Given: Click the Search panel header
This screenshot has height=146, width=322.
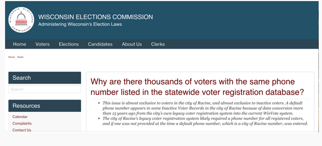Looking at the screenshot, I should click(45, 78).
